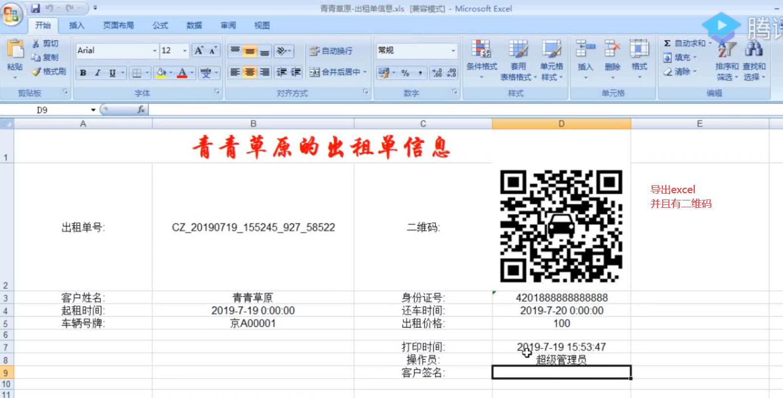Save the workbook via quick access toolbar
The image size is (783, 398).
point(36,8)
